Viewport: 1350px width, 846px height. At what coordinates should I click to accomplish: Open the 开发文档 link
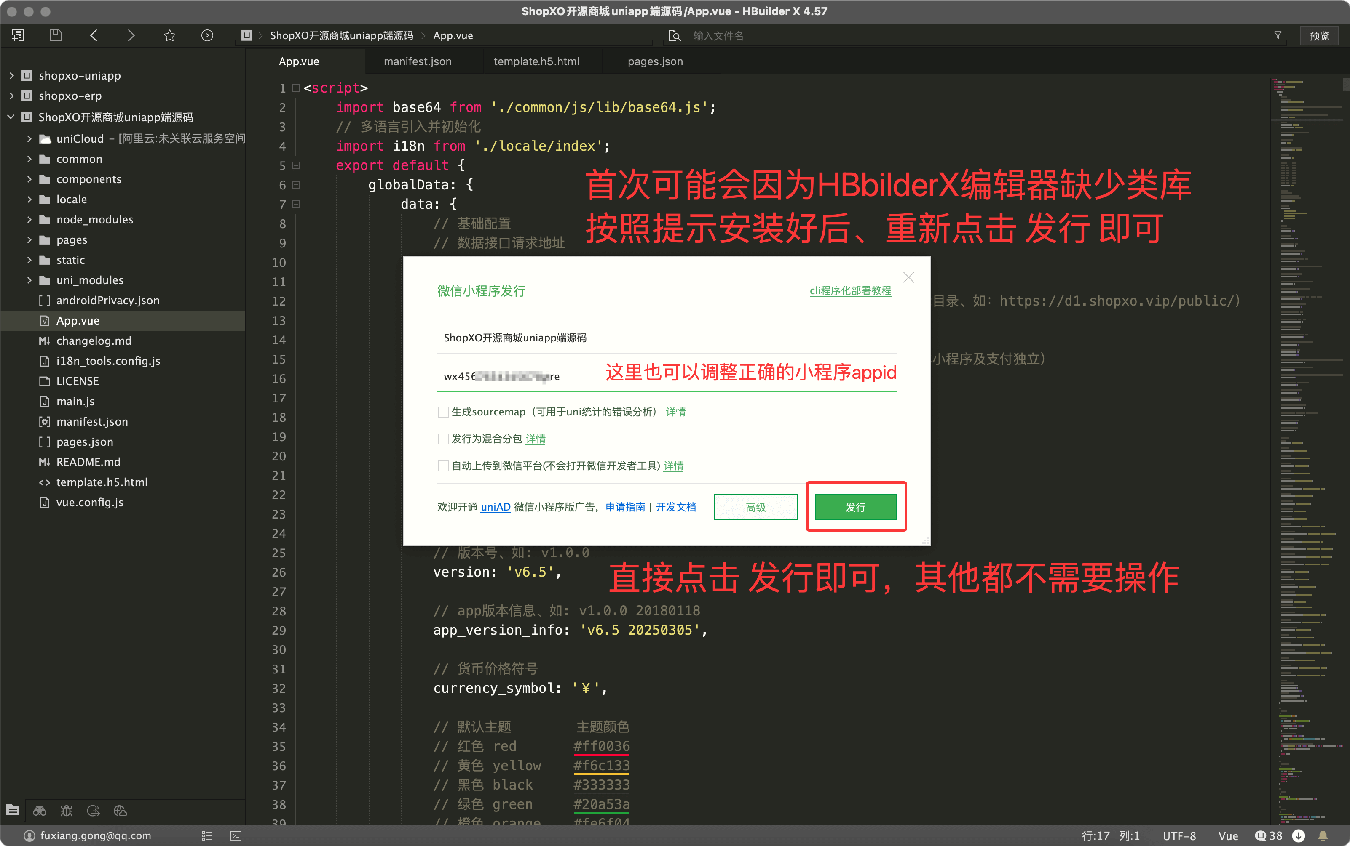pos(675,507)
